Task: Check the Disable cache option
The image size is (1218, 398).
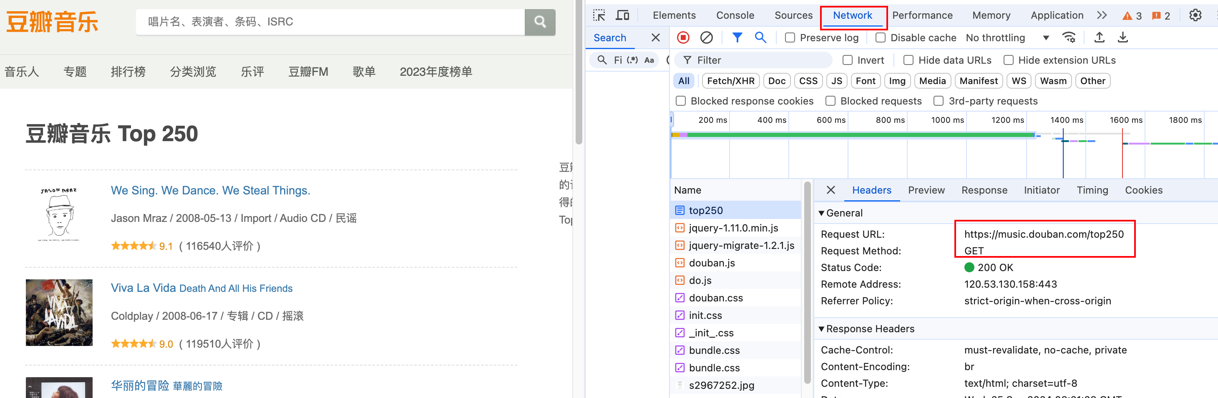Action: [x=881, y=37]
